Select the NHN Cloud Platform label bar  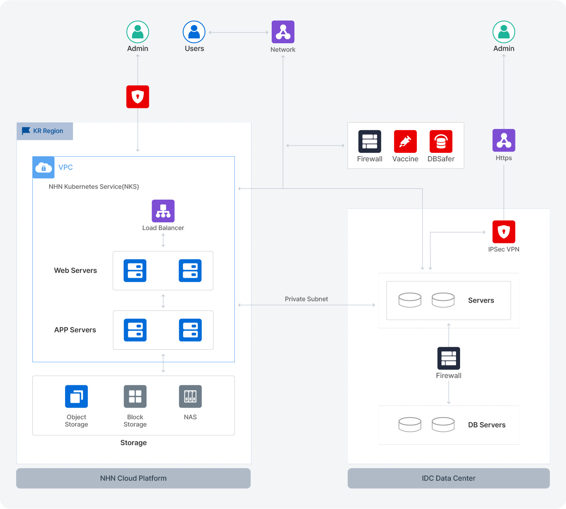click(133, 478)
